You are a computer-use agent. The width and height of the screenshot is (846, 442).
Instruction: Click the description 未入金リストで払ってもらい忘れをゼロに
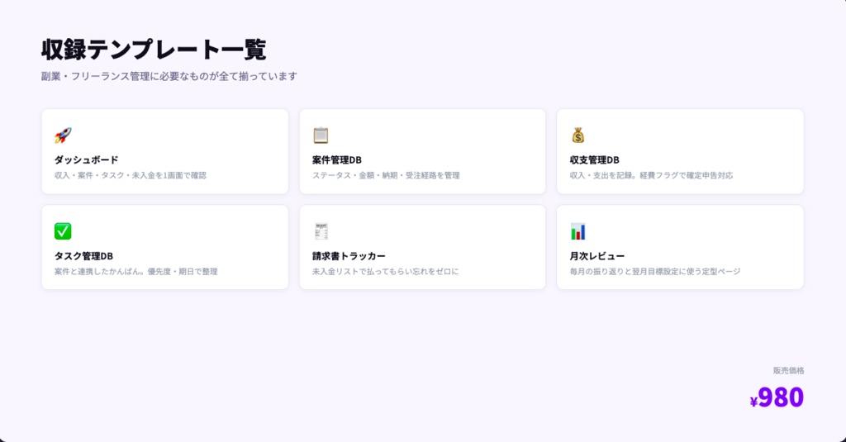[x=385, y=272]
